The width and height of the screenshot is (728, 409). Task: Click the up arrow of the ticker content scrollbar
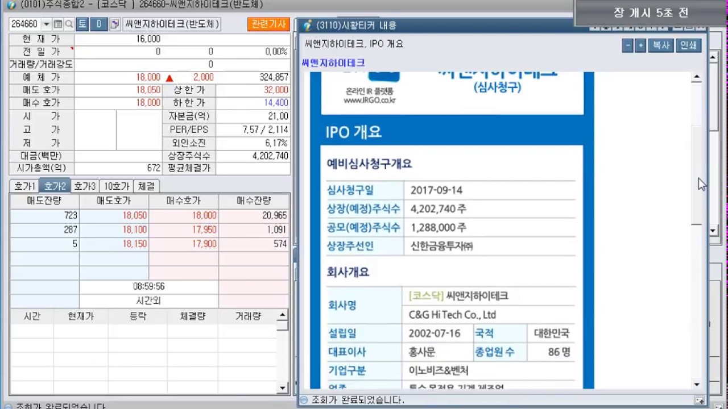[696, 78]
